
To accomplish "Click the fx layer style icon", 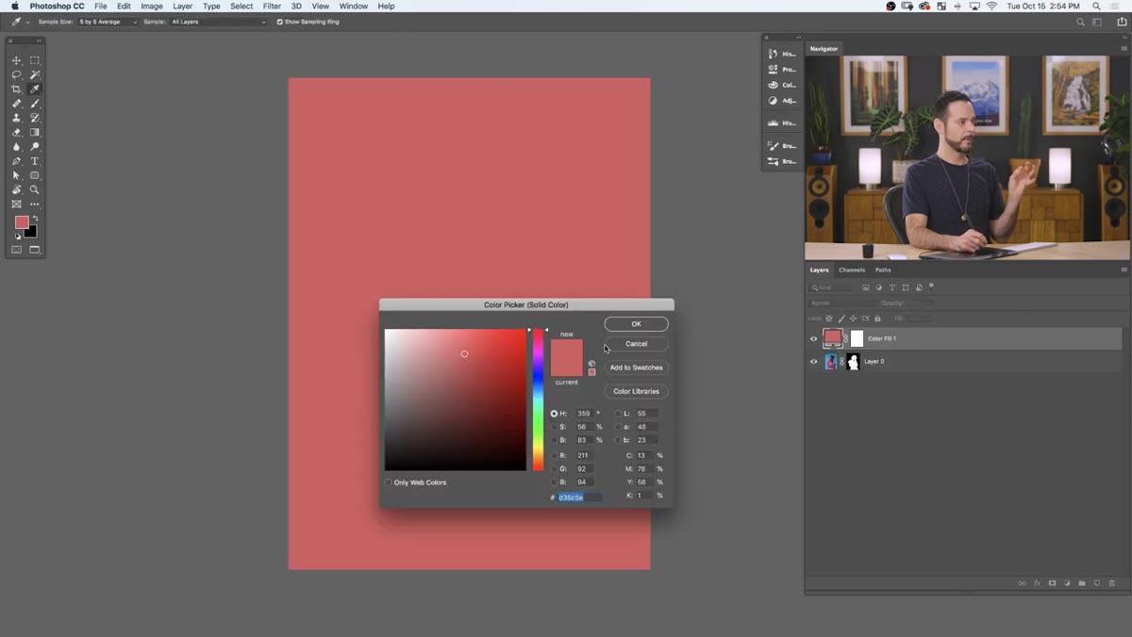I will [1037, 583].
